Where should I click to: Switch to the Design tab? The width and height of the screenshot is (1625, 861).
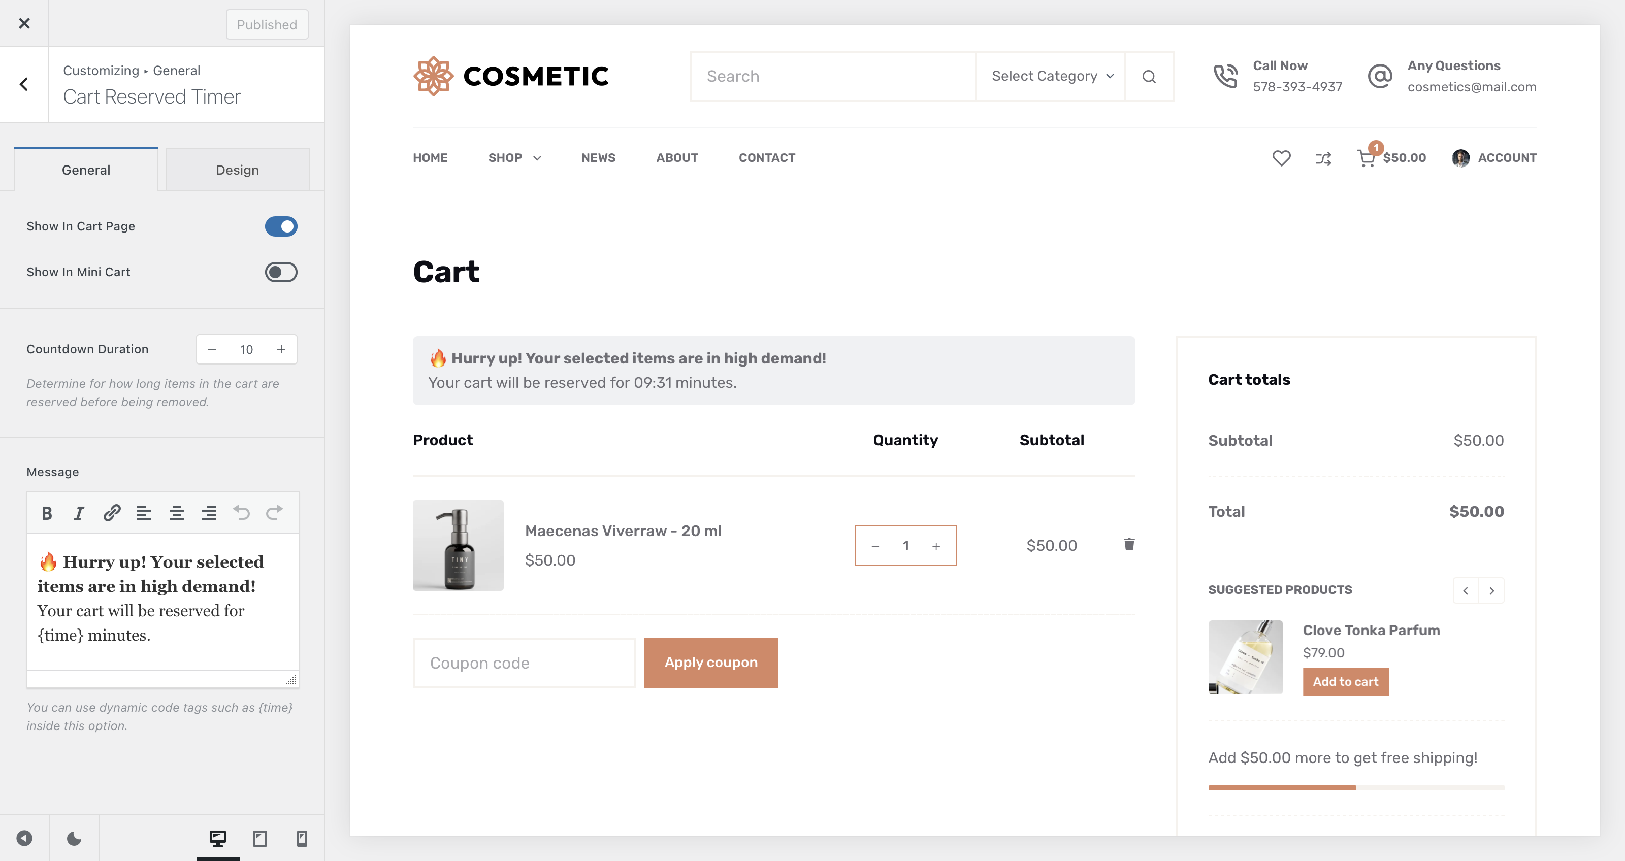237,170
